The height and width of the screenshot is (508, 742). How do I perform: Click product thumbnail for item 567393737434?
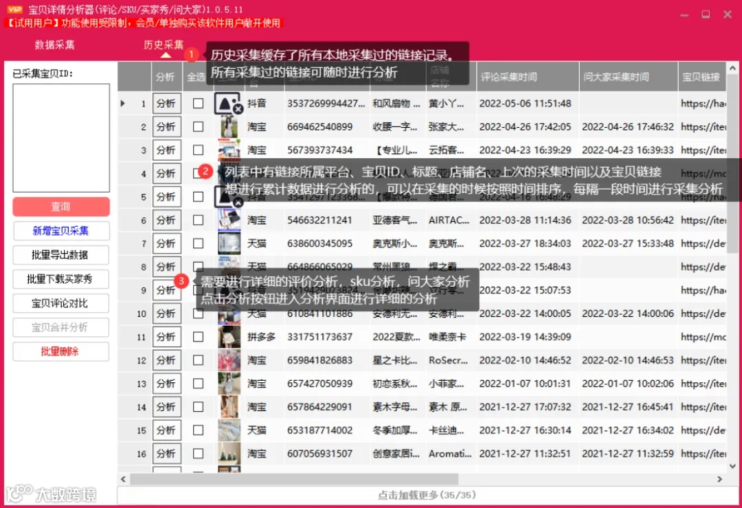229,150
